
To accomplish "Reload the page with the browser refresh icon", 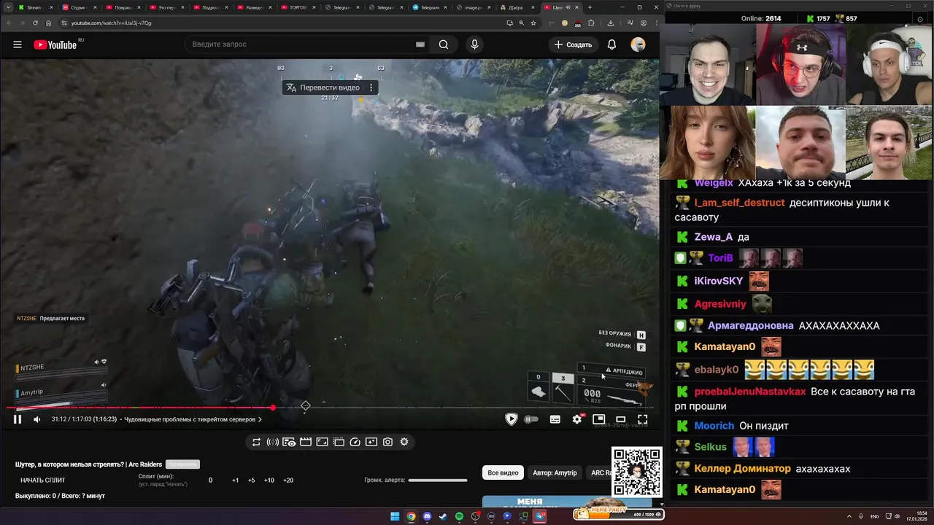I will 36,23.
